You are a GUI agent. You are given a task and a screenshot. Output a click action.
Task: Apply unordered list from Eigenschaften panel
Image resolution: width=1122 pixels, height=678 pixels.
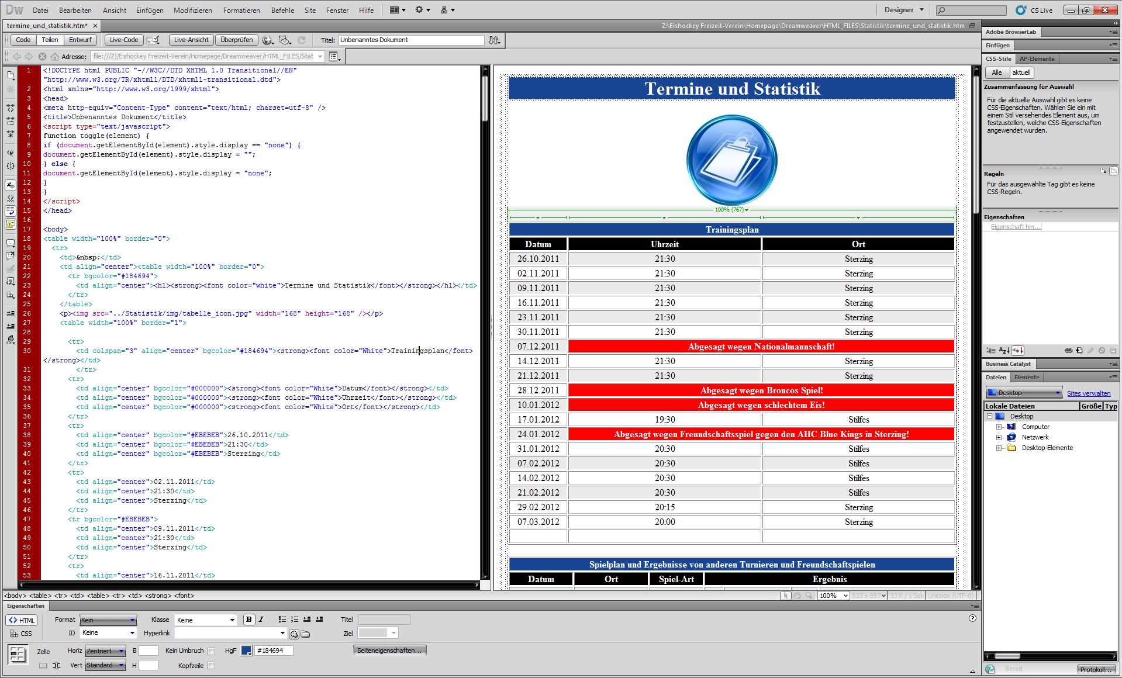pos(282,620)
